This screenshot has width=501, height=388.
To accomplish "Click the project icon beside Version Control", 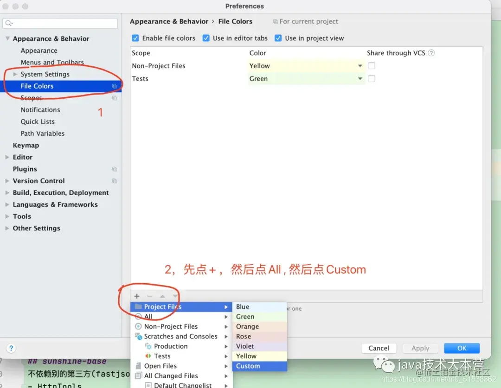I will [114, 181].
